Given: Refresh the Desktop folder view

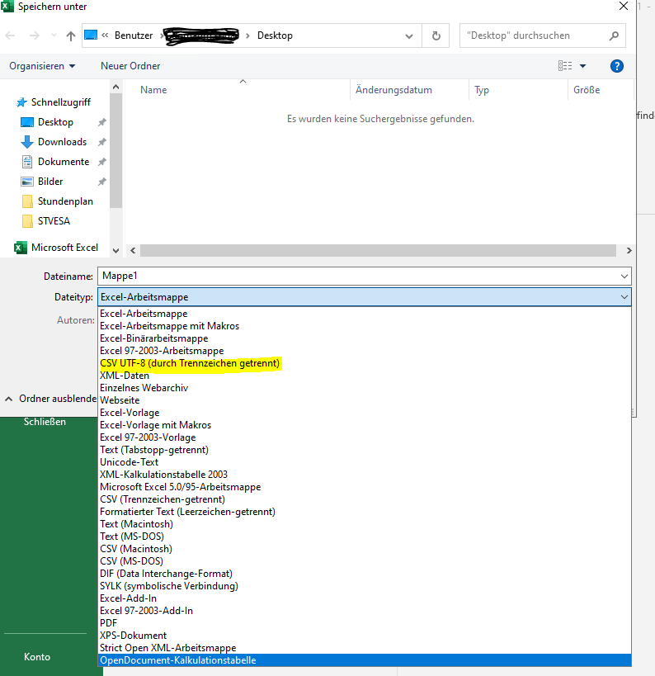Looking at the screenshot, I should point(436,35).
